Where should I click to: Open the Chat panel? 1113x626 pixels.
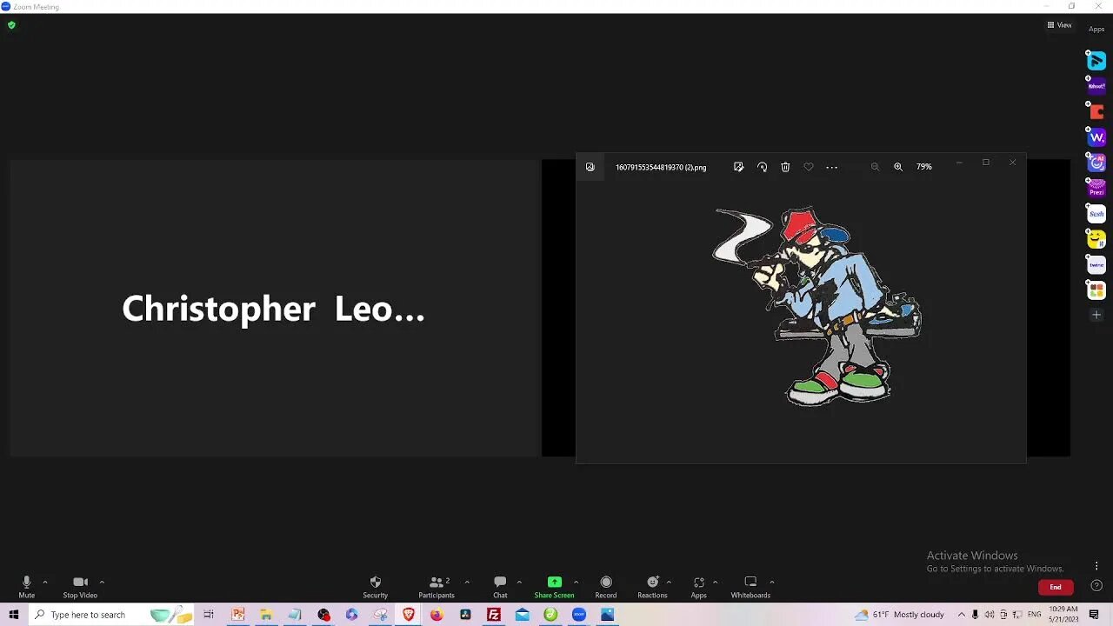tap(500, 587)
